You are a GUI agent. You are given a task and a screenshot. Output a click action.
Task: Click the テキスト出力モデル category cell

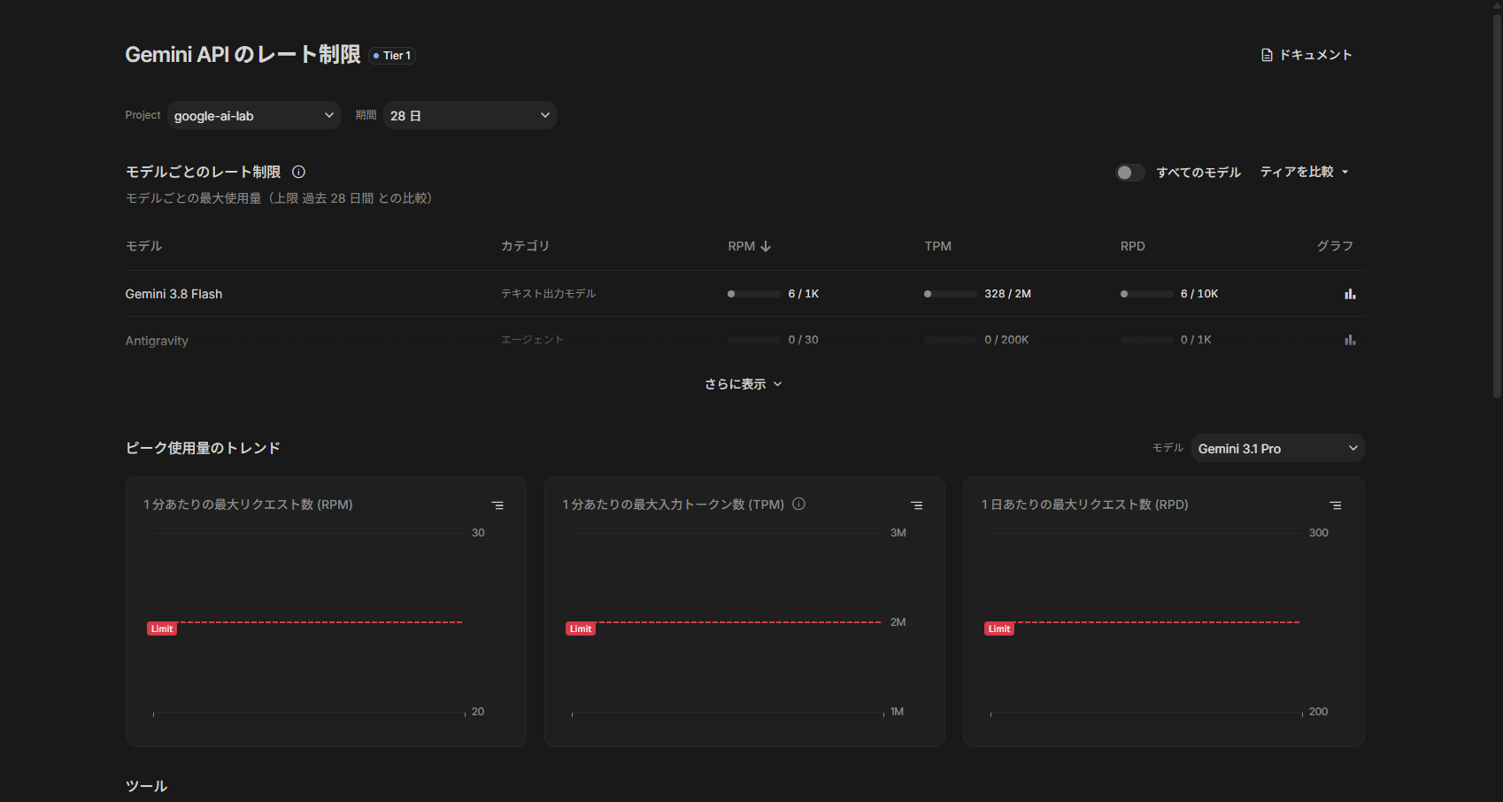[549, 294]
